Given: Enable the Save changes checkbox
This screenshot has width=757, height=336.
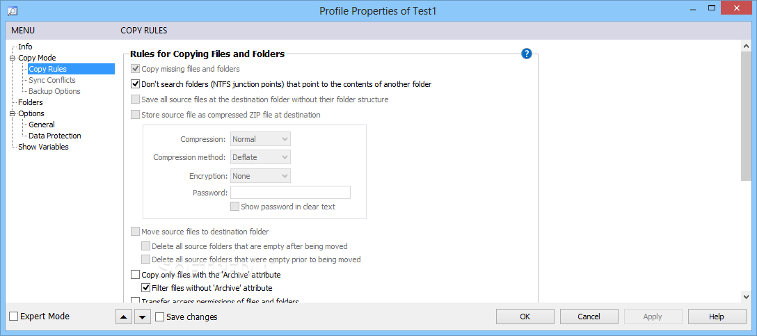Looking at the screenshot, I should pyautogui.click(x=160, y=317).
